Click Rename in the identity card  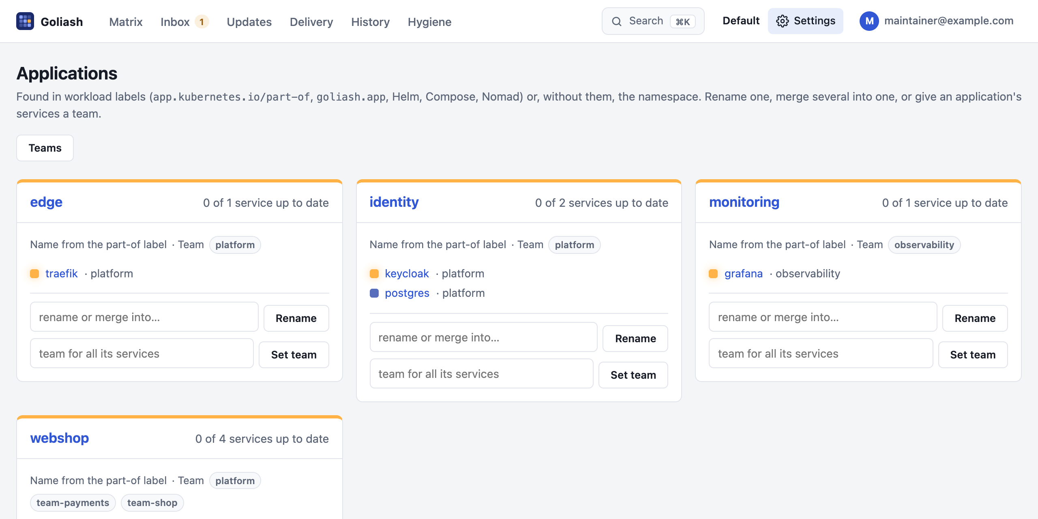coord(635,339)
